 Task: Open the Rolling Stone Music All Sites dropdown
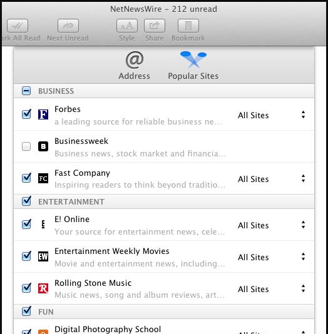pos(272,289)
